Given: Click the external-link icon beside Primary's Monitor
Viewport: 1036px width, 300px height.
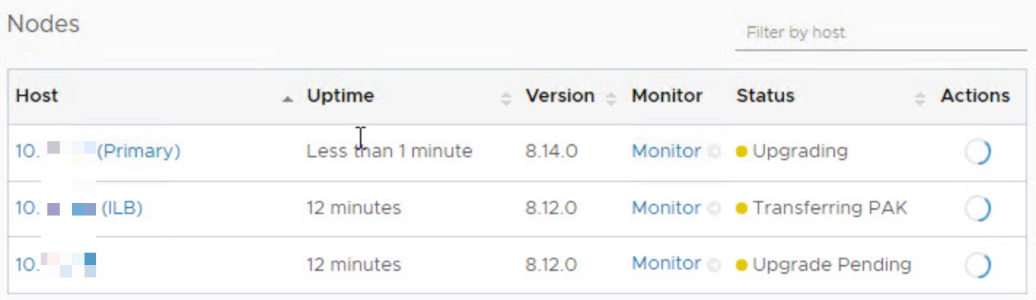Looking at the screenshot, I should (x=714, y=152).
